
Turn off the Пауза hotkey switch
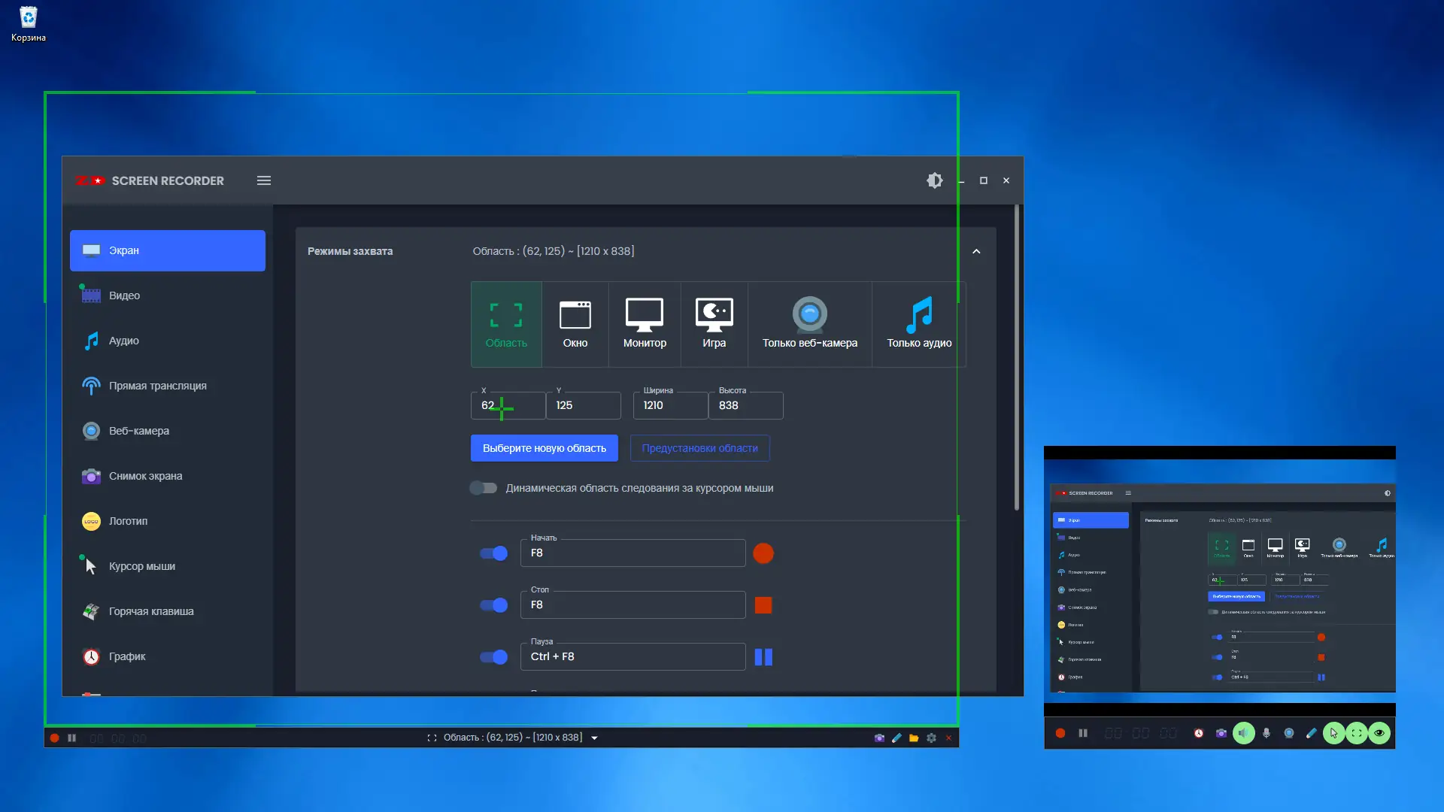click(494, 658)
